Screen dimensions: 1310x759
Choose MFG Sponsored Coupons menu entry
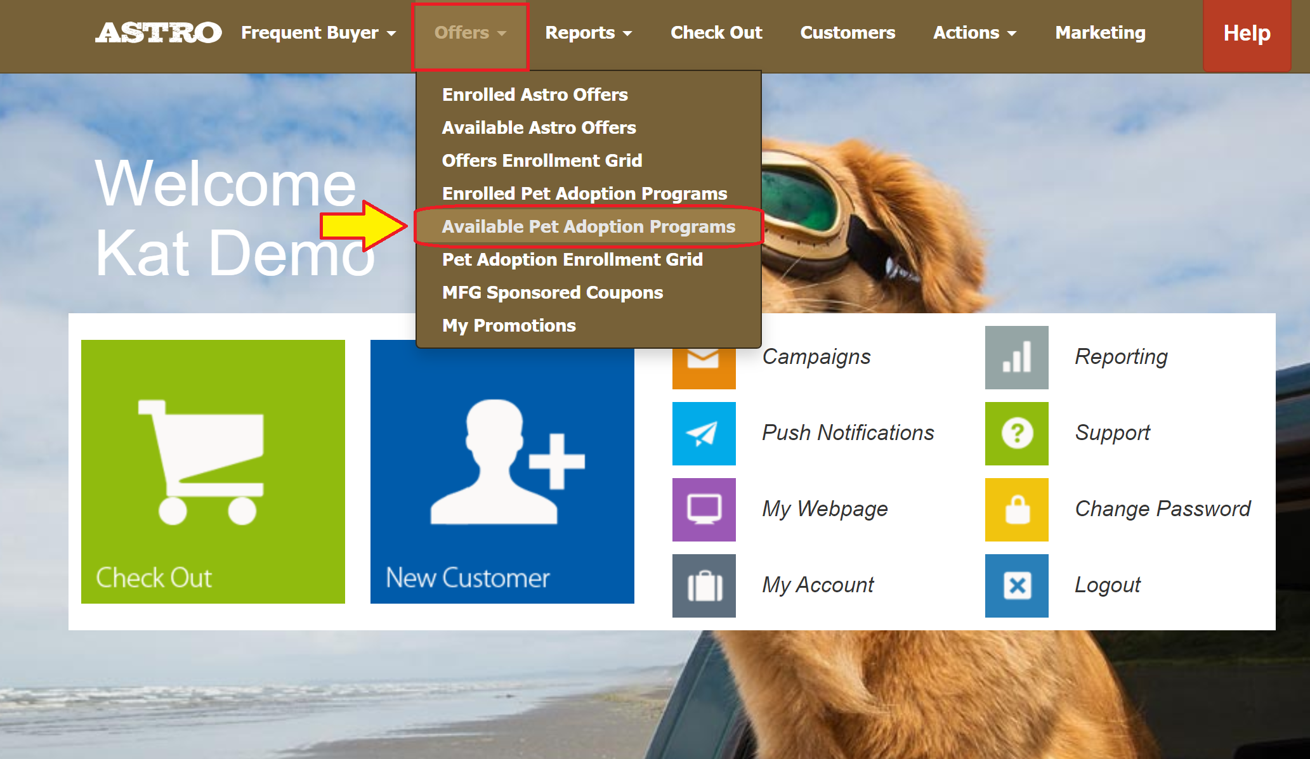552,292
